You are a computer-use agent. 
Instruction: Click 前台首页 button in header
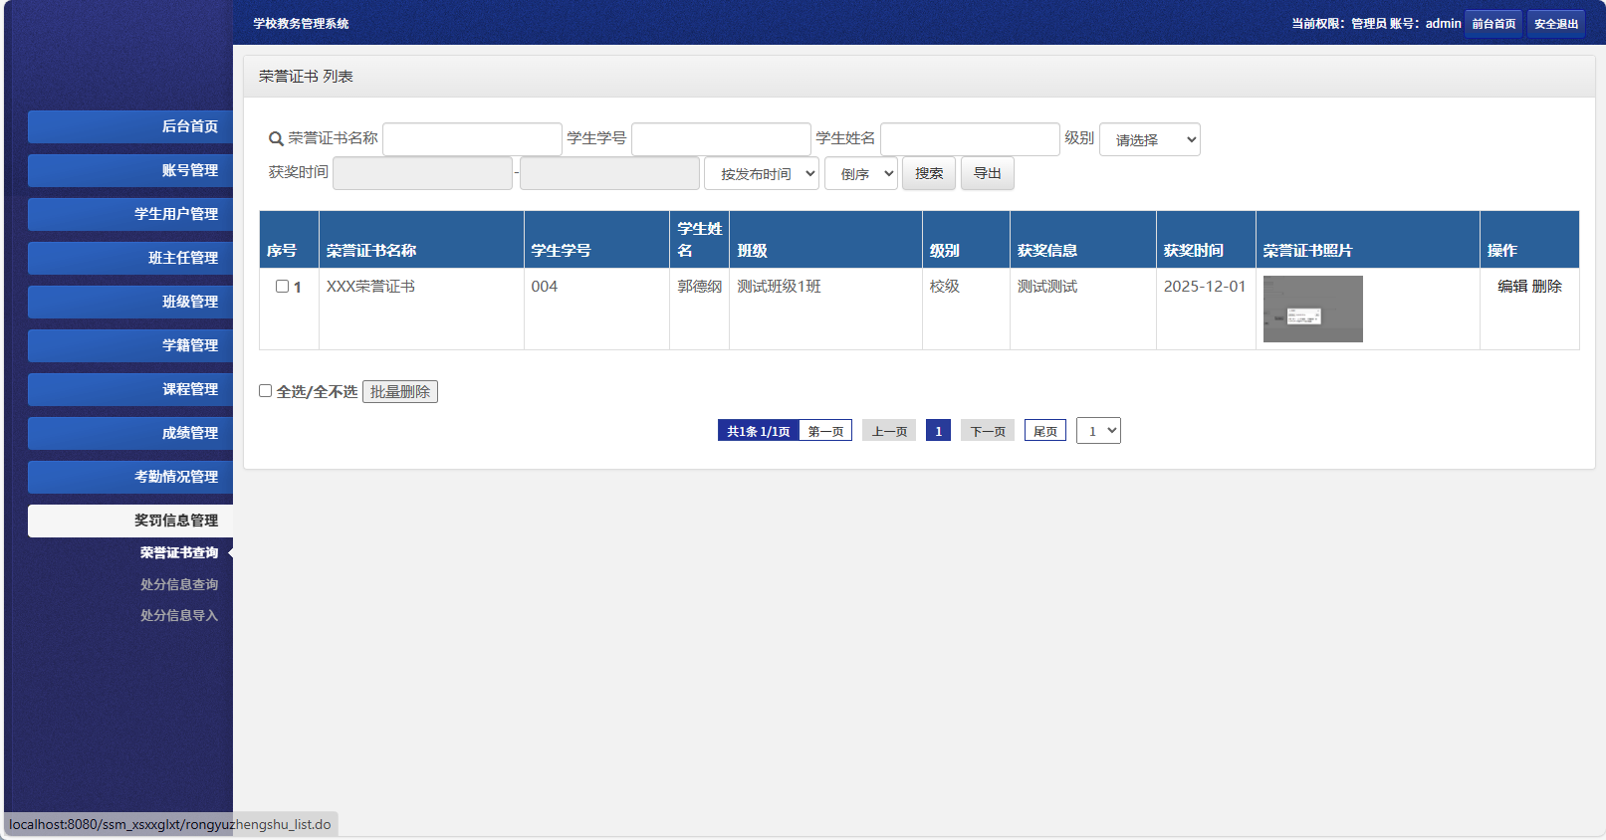coord(1493,24)
